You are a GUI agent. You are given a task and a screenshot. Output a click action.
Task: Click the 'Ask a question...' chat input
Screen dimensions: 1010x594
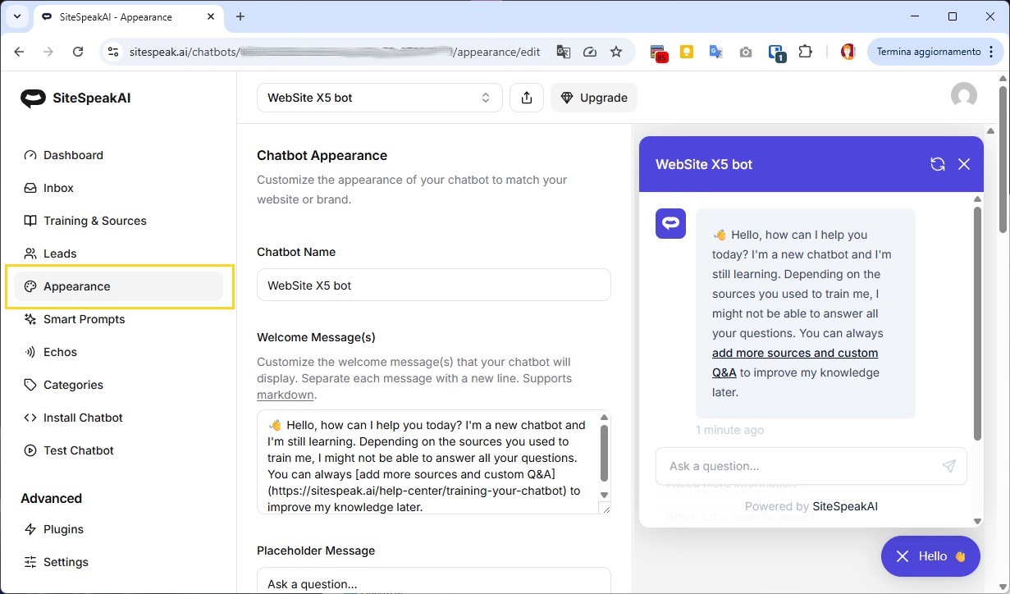tap(801, 466)
